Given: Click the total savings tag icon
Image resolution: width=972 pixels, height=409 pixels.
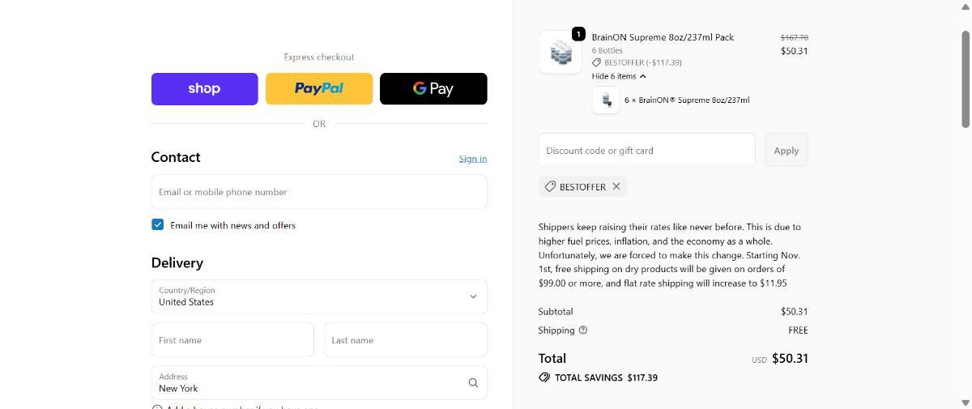Looking at the screenshot, I should click(x=544, y=377).
